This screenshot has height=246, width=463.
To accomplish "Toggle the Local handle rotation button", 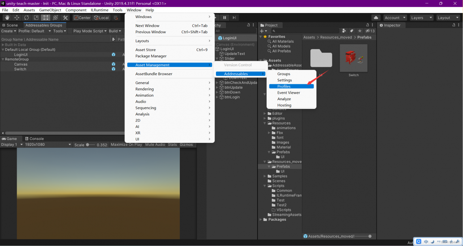I will tap(101, 18).
